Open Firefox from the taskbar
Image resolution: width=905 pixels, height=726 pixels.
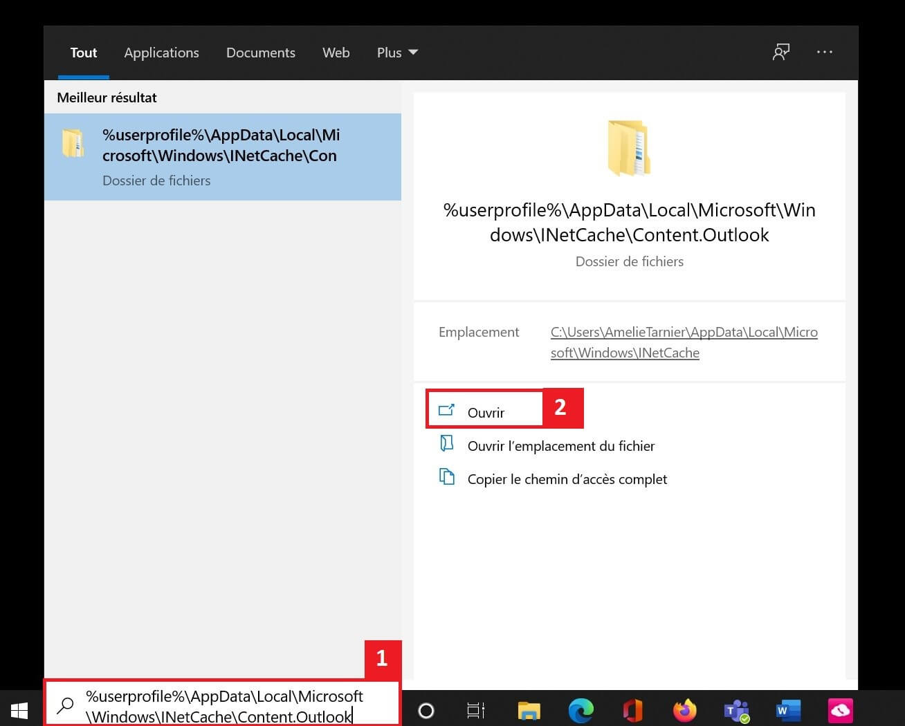click(684, 710)
